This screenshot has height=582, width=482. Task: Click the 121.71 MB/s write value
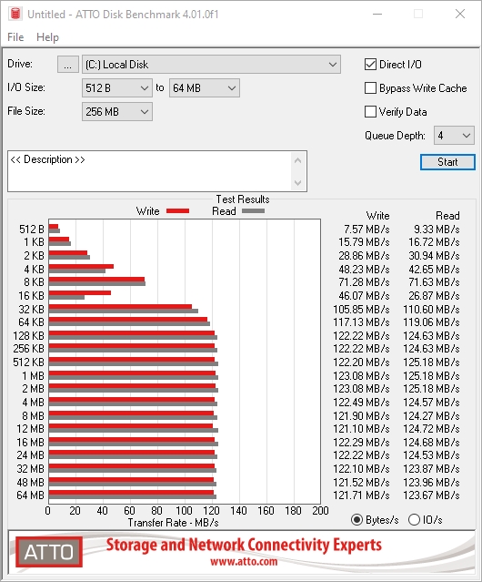[x=361, y=495]
